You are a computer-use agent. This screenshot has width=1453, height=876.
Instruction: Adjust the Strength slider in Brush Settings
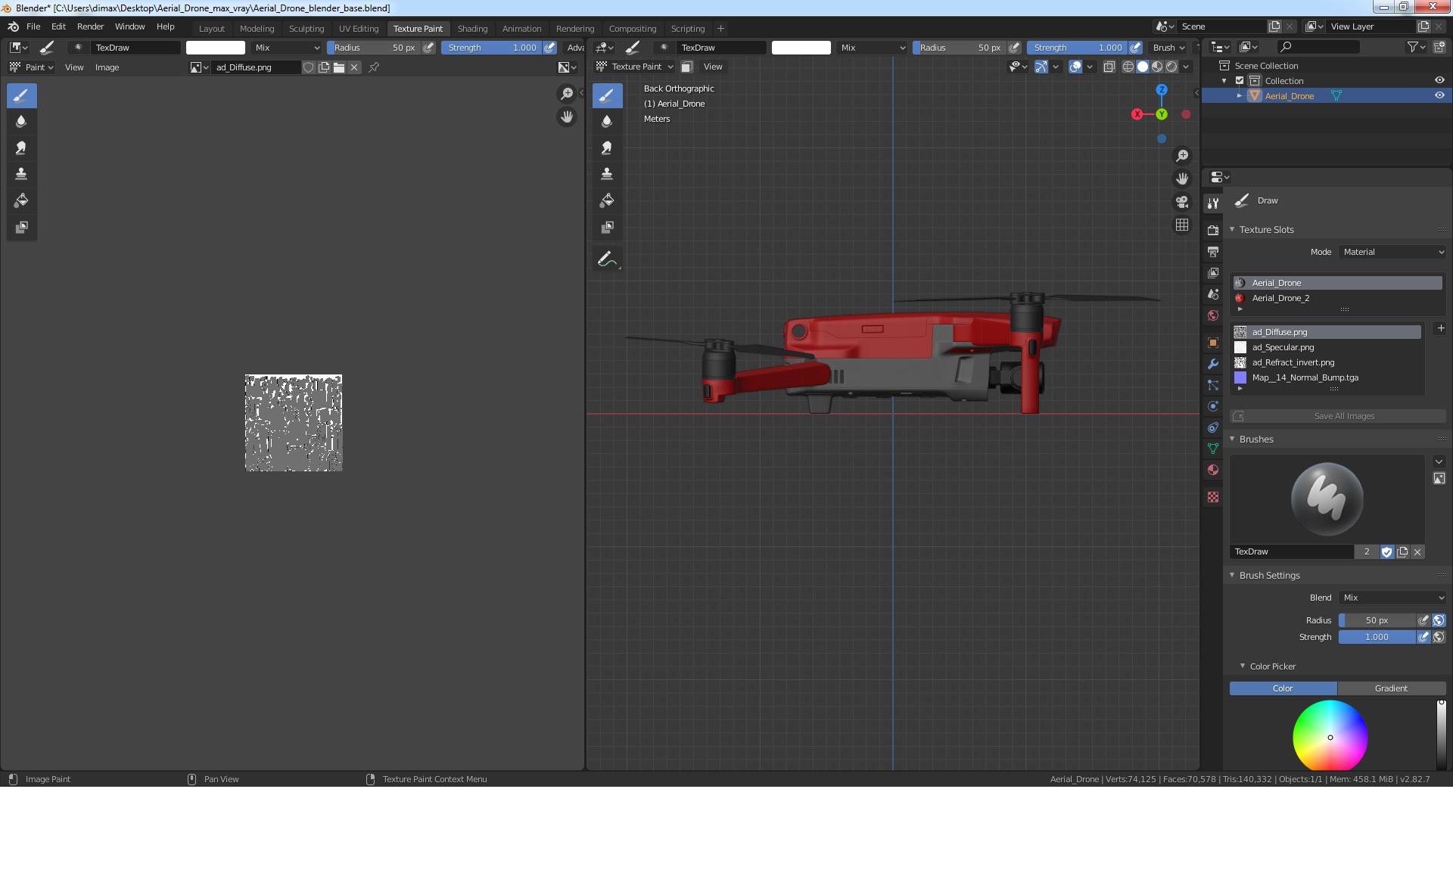[1377, 637]
